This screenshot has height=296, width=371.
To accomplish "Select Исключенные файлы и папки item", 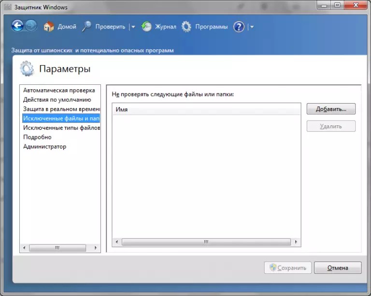I will (x=61, y=118).
